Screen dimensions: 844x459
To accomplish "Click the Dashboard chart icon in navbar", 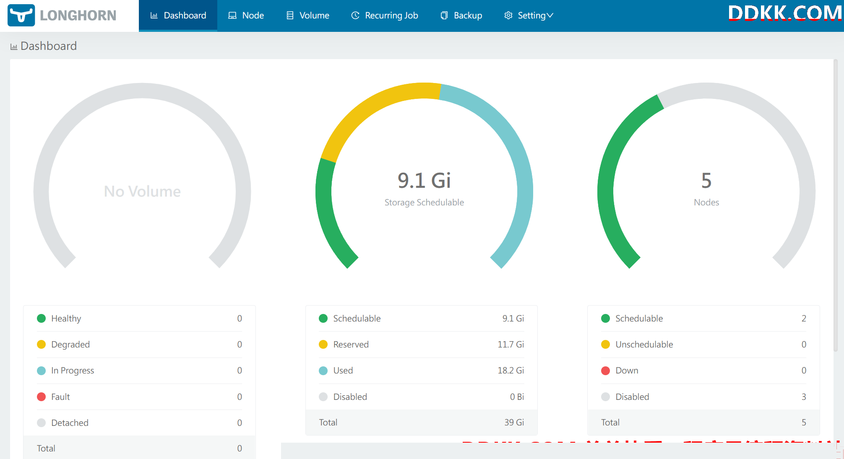I will click(154, 16).
